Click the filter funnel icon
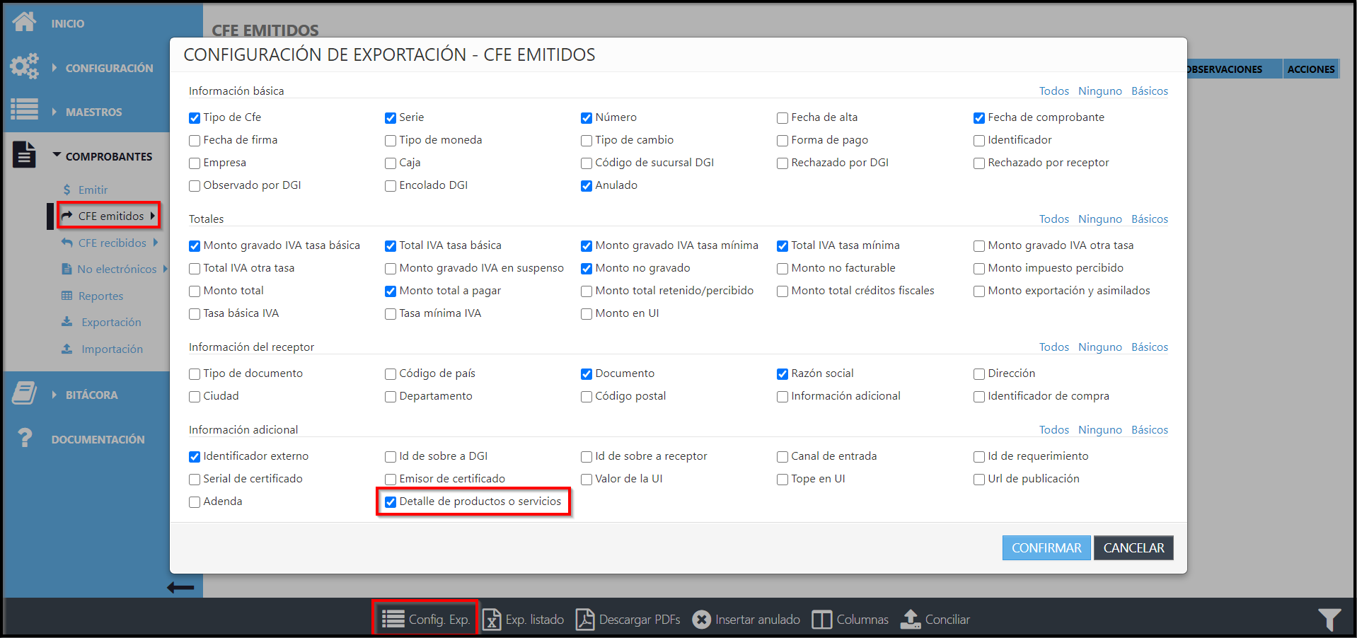 (1329, 620)
